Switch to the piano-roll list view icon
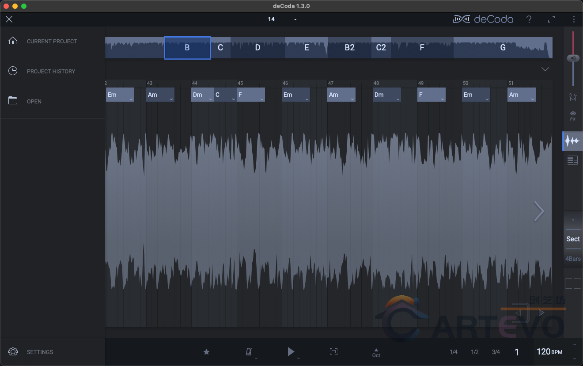583x366 pixels. (x=572, y=160)
